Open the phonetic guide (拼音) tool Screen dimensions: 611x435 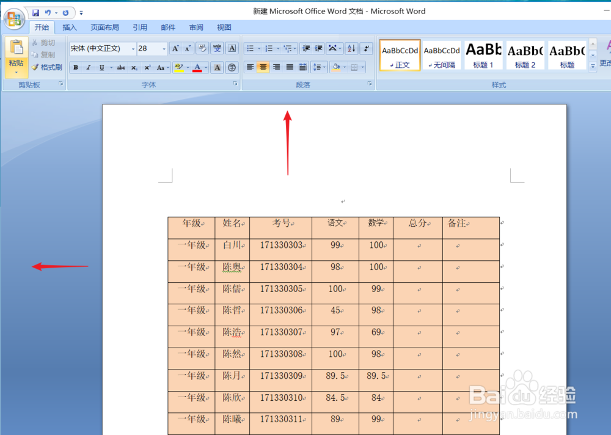pyautogui.click(x=217, y=48)
